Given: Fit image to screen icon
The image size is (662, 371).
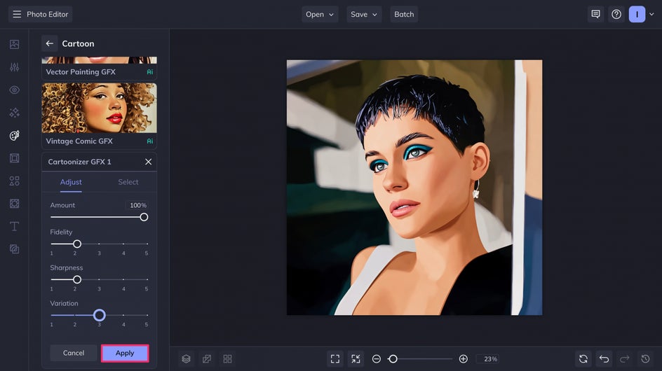Looking at the screenshot, I should [x=335, y=359].
